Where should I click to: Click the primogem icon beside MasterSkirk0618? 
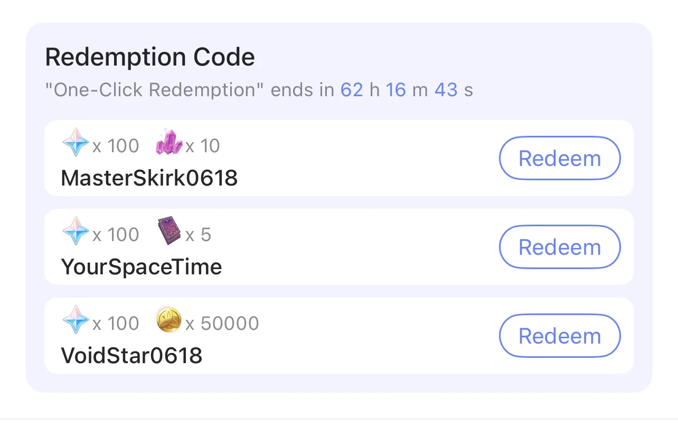(x=76, y=143)
